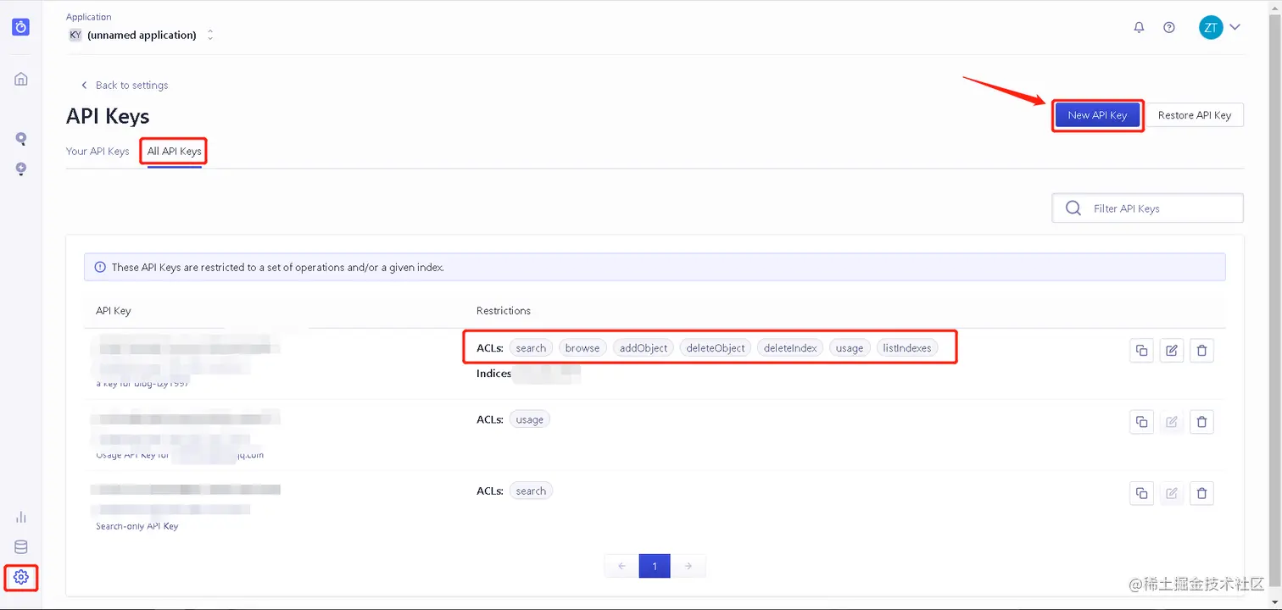The height and width of the screenshot is (610, 1282).
Task: Click the deleteIndex ACL tag
Action: coord(790,348)
